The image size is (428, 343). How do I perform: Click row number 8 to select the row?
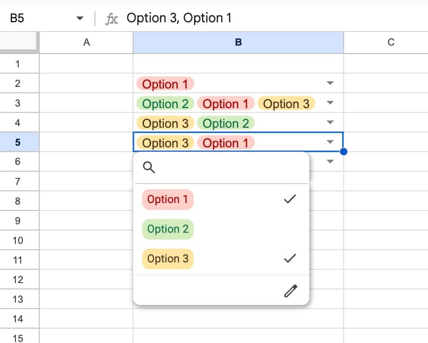[19, 201]
